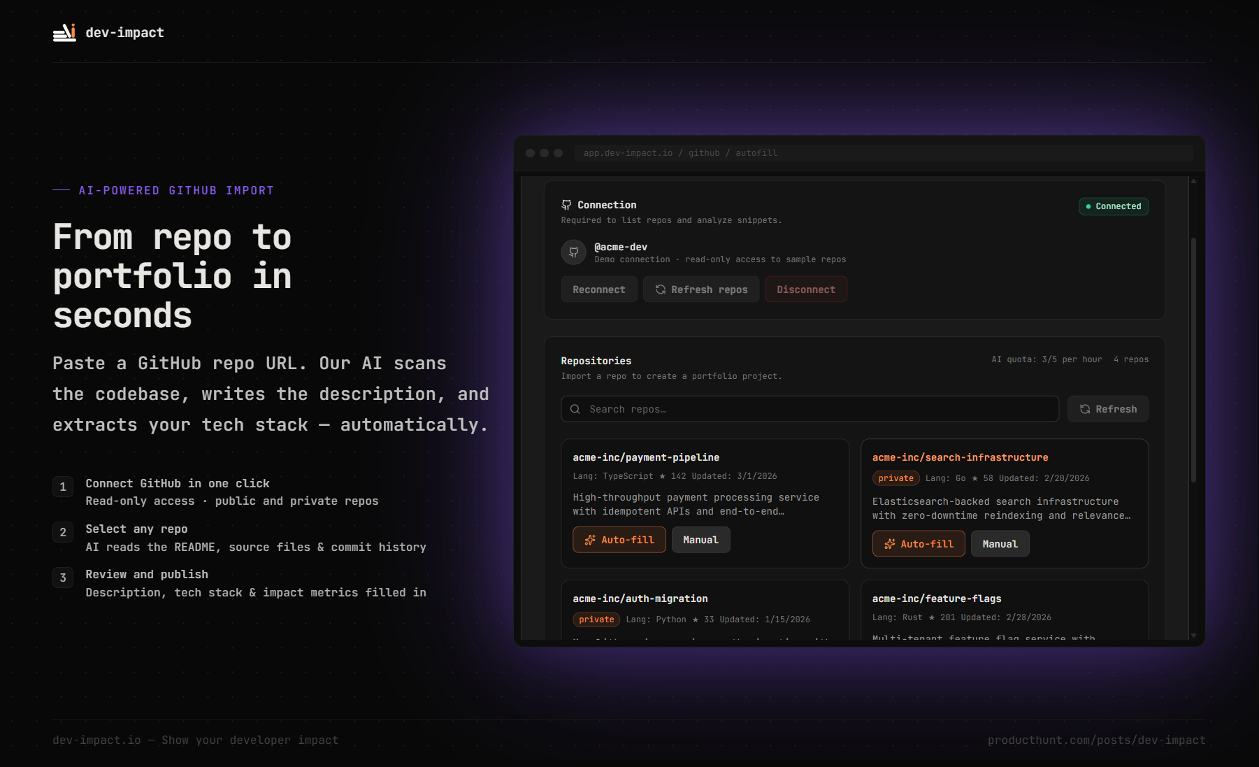This screenshot has width=1259, height=767.
Task: Choose Manual for payment-pipeline repo
Action: [x=701, y=540]
